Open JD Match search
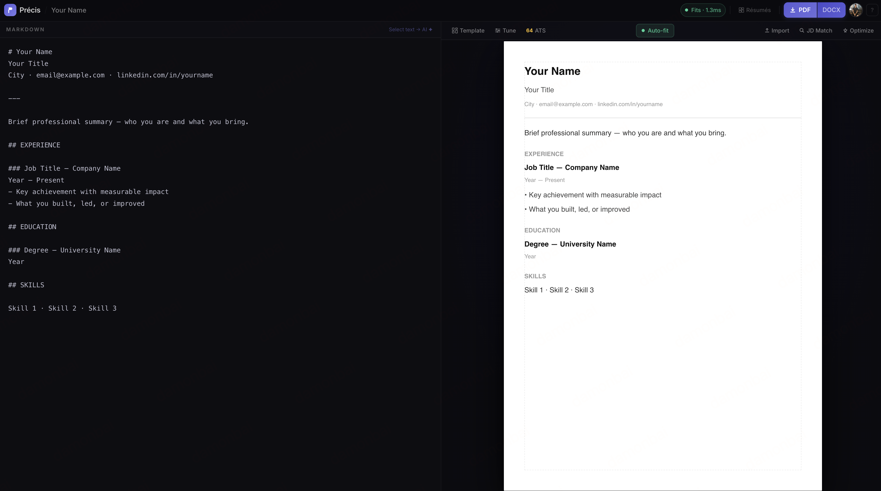Image resolution: width=881 pixels, height=491 pixels. (x=816, y=31)
